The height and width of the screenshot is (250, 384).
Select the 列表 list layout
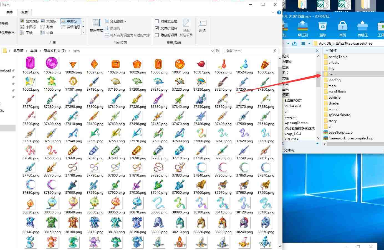pyautogui.click(x=47, y=27)
